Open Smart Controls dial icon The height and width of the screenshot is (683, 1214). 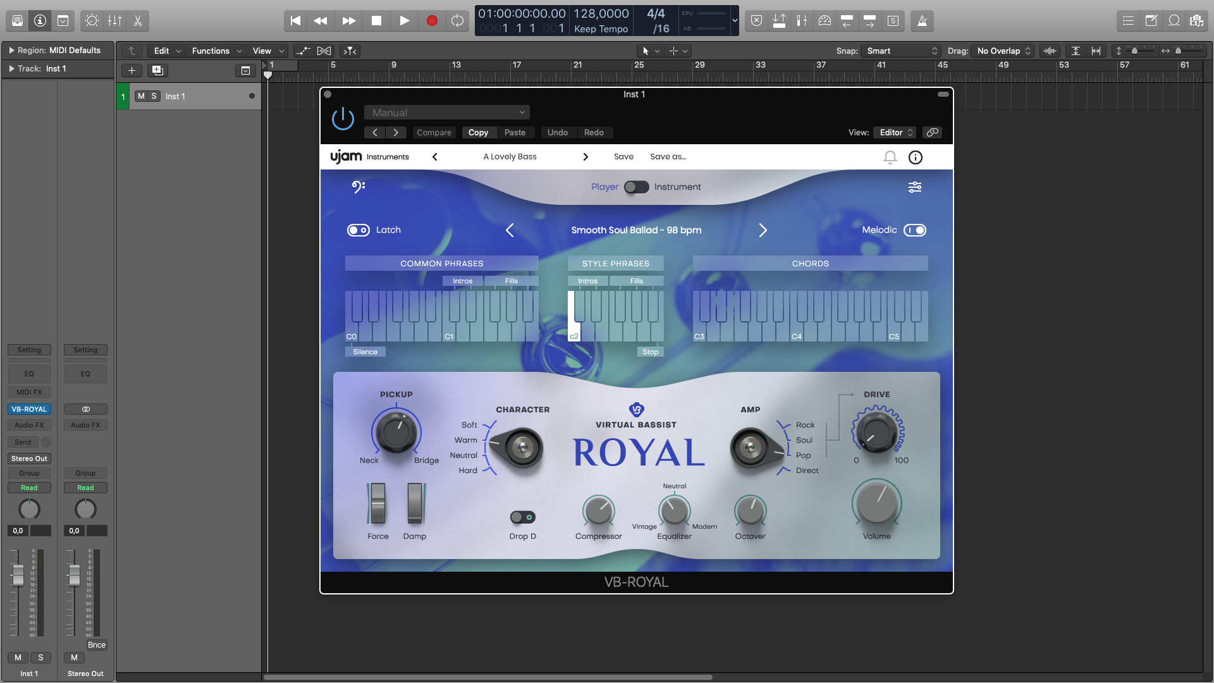click(x=92, y=21)
